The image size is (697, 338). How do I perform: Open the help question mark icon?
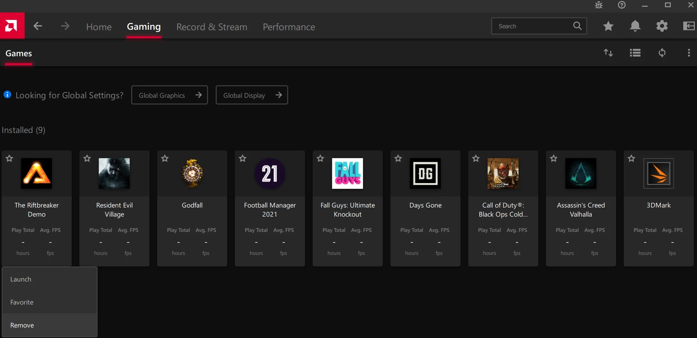[621, 5]
